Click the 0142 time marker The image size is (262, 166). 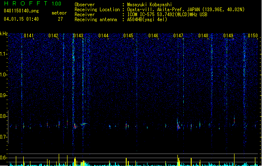[x=53, y=36]
